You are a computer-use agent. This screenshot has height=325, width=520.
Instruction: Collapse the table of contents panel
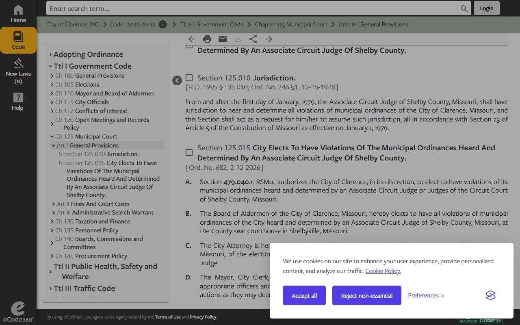177,80
